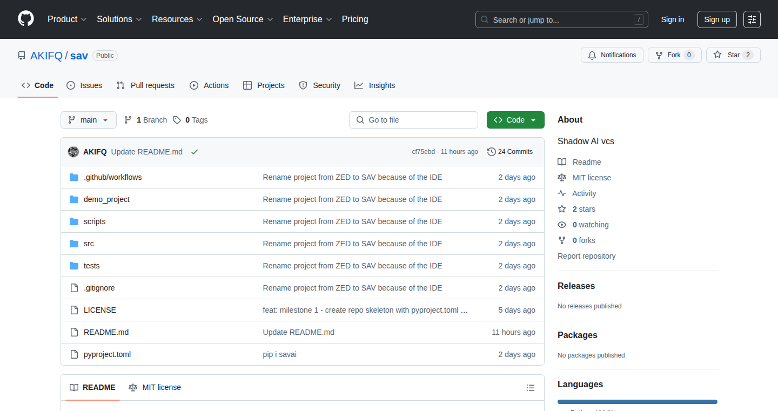Star the repository with Star button
Viewport: 778px width, 411px height.
(x=733, y=55)
